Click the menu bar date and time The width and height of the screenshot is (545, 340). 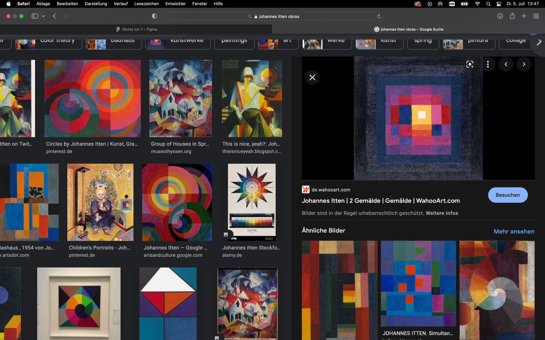pos(523,4)
